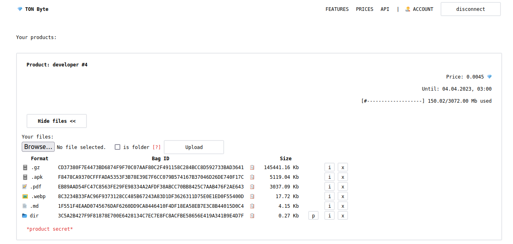
Task: Show the product secret link
Action: tap(50, 229)
